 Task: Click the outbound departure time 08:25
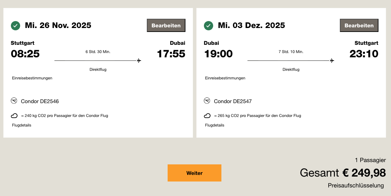(25, 54)
